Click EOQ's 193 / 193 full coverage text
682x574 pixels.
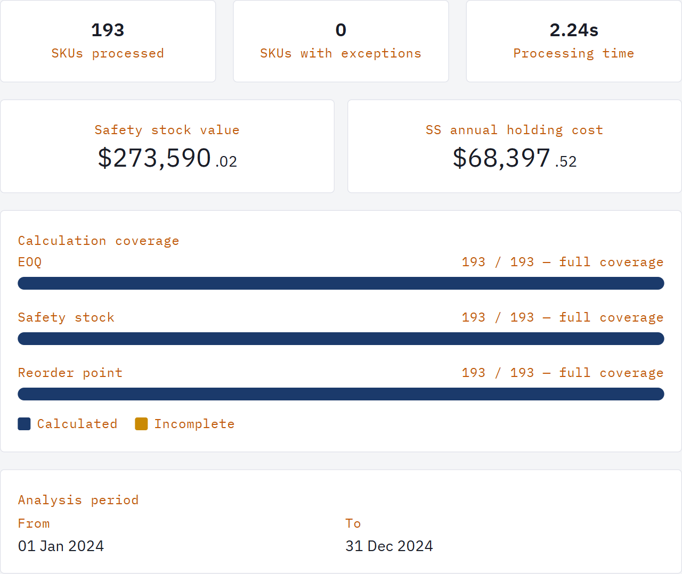point(562,262)
